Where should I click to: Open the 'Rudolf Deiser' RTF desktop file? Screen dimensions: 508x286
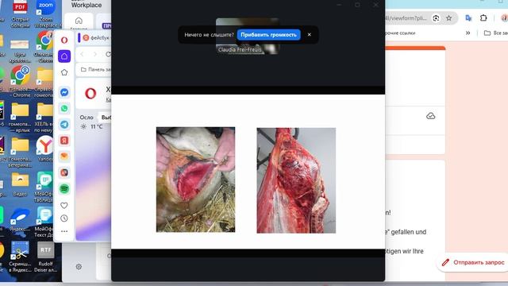(x=45, y=257)
